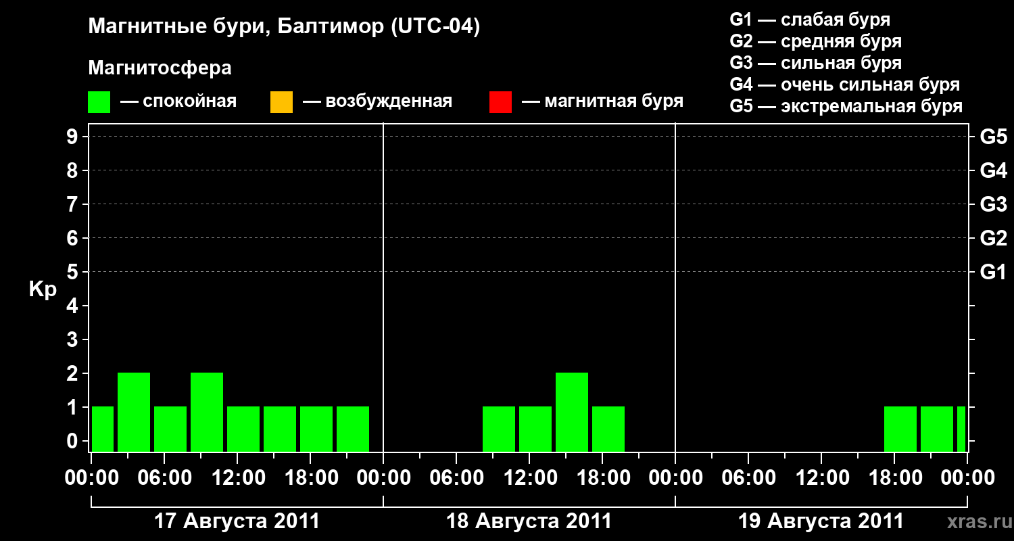The height and width of the screenshot is (541, 1014).
Task: Click the '19 Августа 2011' date label
Action: pos(821,521)
